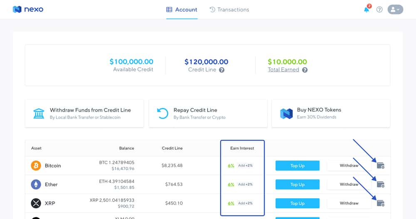Viewport: 416px width, 219px height.
Task: Top Up the XRP balance
Action: [297, 203]
